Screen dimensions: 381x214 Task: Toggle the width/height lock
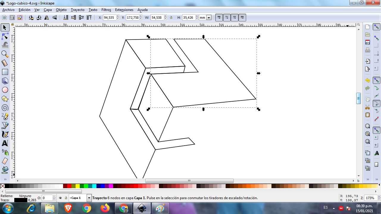pyautogui.click(x=171, y=18)
